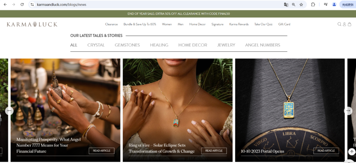Open the site search magnifier icon

pos(339,24)
